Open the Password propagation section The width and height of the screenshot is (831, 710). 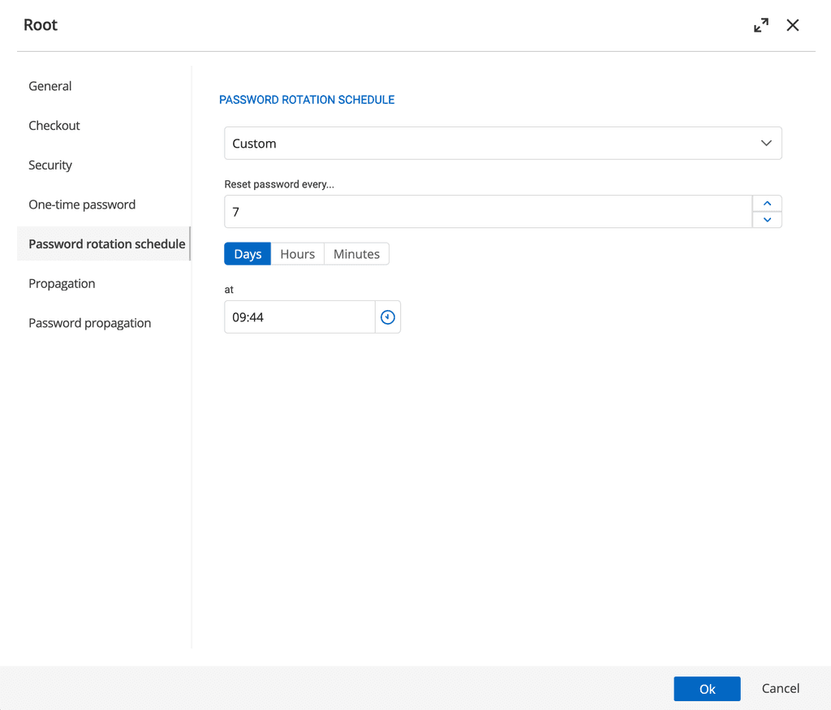tap(89, 323)
